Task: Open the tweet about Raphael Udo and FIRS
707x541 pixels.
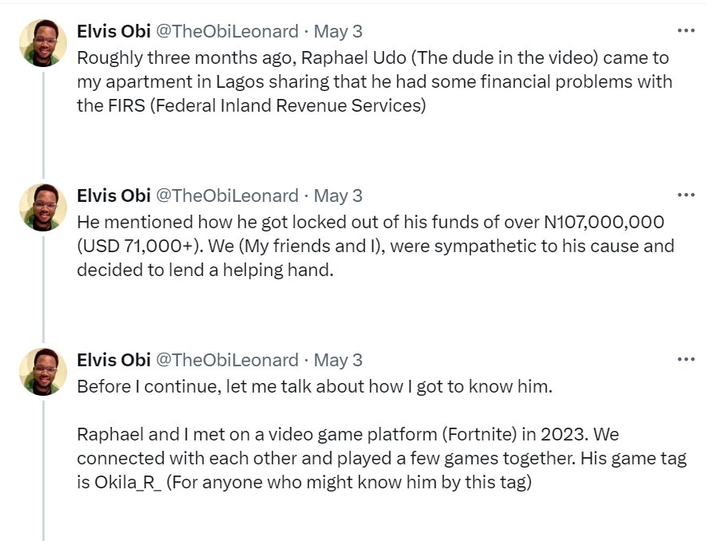Action: tap(373, 81)
